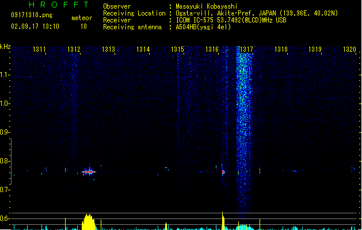Screen dimensions: 362x230
Task: Click the Receiving Location label
Action: 134,13
